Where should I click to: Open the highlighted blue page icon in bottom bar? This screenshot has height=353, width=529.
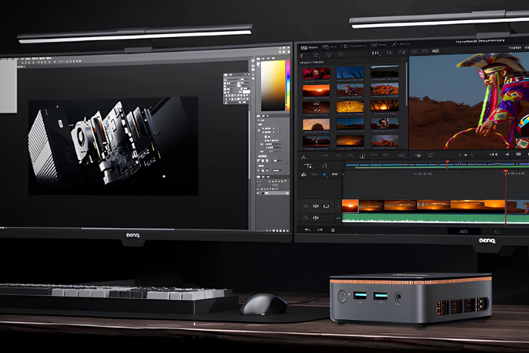[x=464, y=232]
